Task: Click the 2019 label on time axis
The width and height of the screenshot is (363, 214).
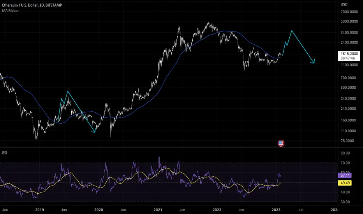Action: pyautogui.click(x=39, y=210)
